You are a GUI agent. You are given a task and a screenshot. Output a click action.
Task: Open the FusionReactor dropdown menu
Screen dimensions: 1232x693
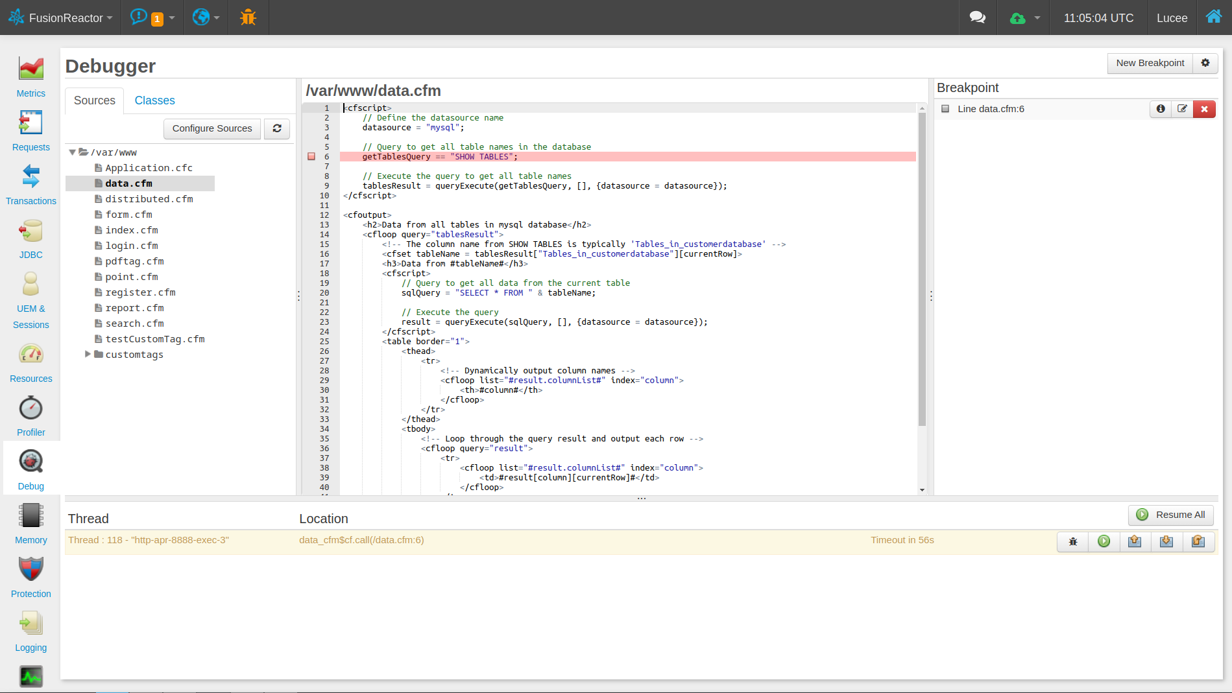coord(61,18)
